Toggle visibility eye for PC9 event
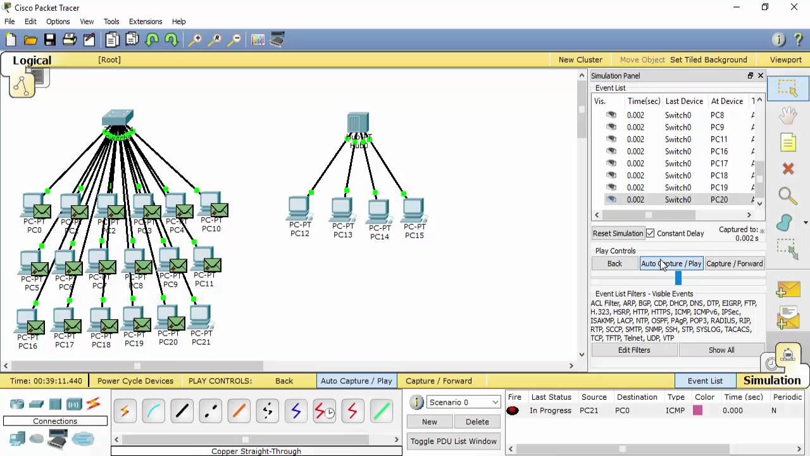810x456 pixels. coord(611,127)
